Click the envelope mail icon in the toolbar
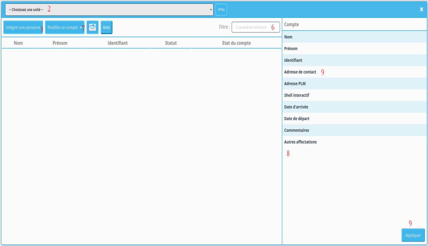The image size is (428, 246). 92,27
